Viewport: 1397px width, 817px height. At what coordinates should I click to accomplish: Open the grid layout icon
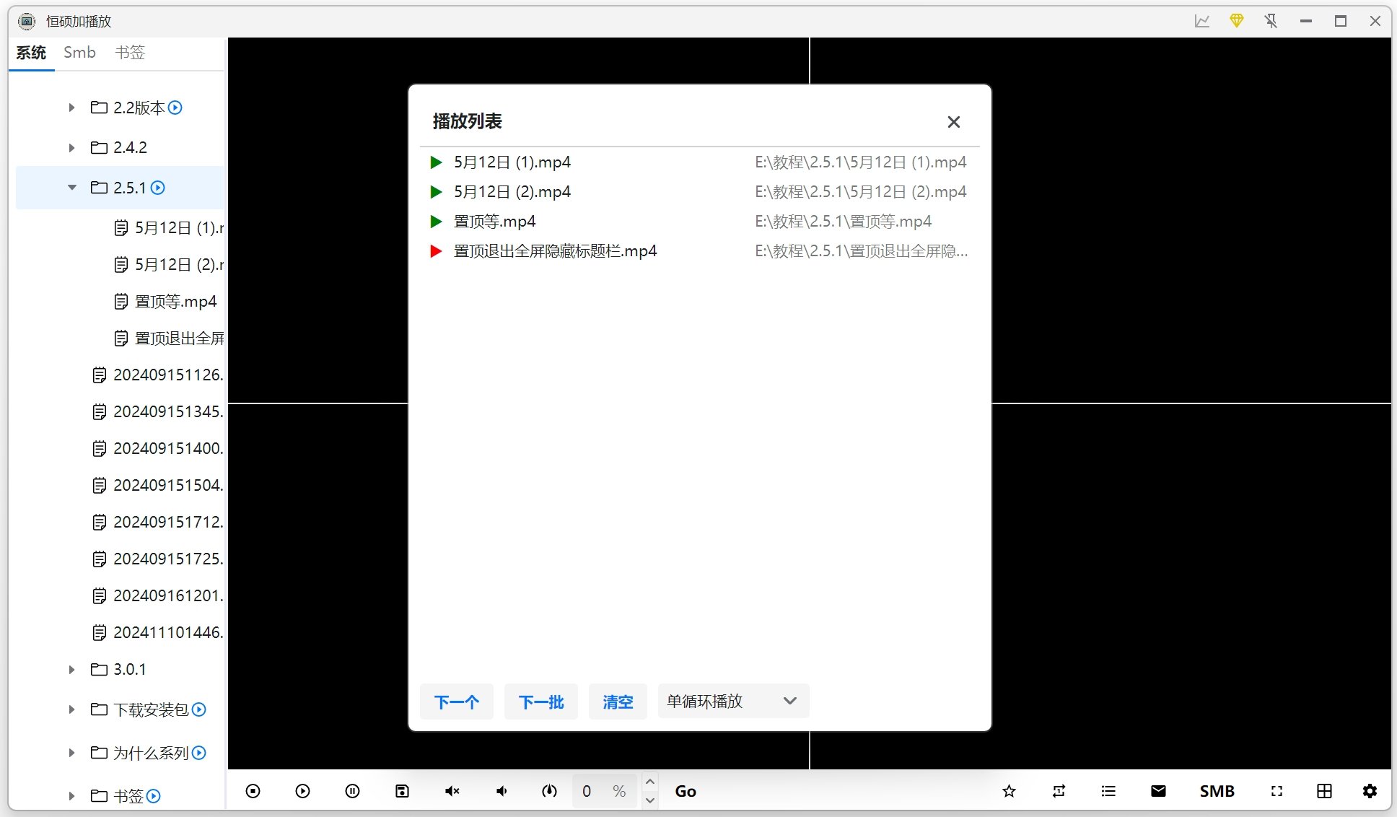click(1323, 791)
